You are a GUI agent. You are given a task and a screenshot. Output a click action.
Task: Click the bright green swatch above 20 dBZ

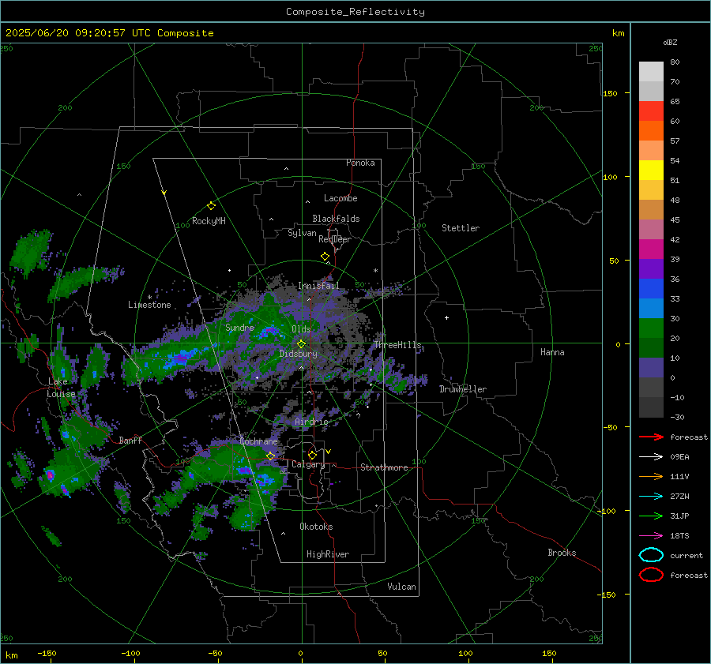click(651, 328)
